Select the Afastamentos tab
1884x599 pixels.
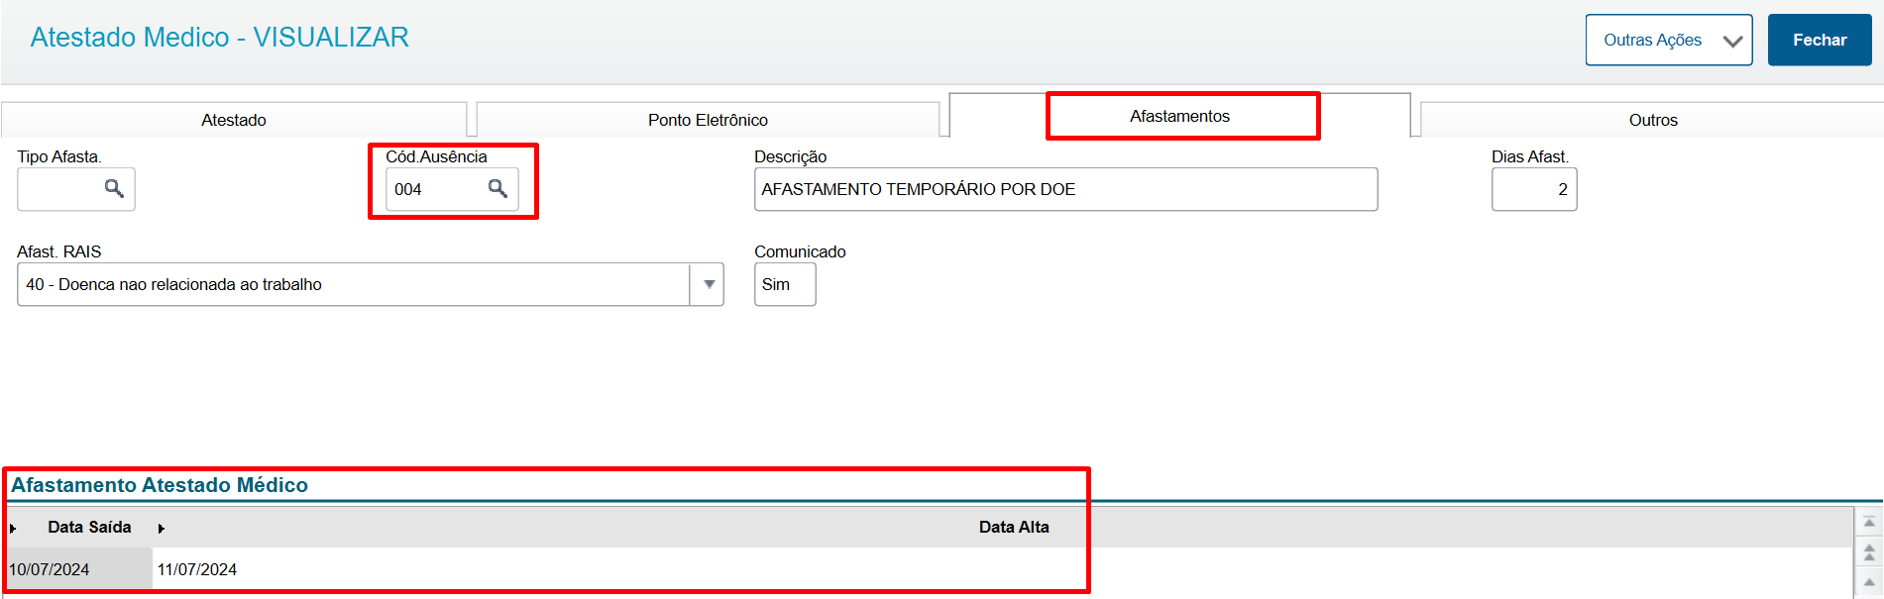(1179, 116)
